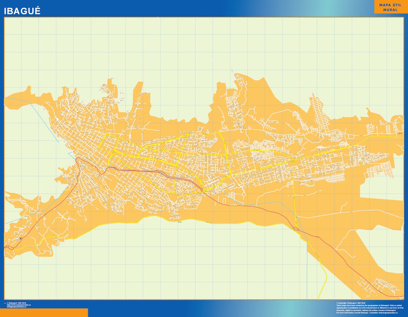Open www.mapasmurales.co in the copyright notice

pyautogui.click(x=390, y=313)
